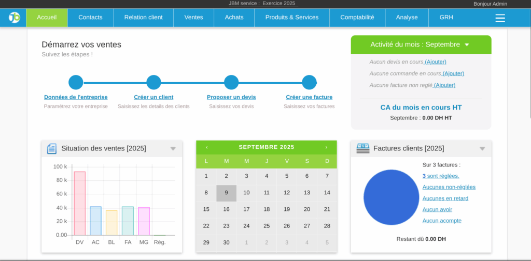Screen dimensions: 531x261
Task: Open the Comptabilité menu
Action: point(357,18)
